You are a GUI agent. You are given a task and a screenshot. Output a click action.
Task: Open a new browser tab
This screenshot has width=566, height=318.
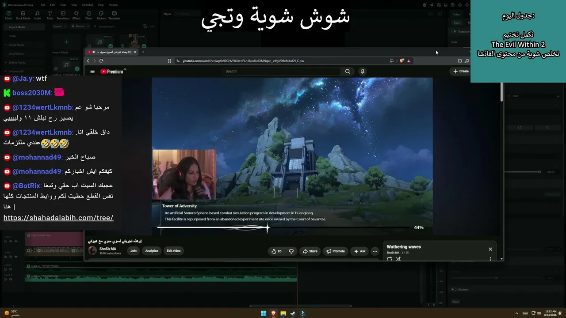[143, 52]
